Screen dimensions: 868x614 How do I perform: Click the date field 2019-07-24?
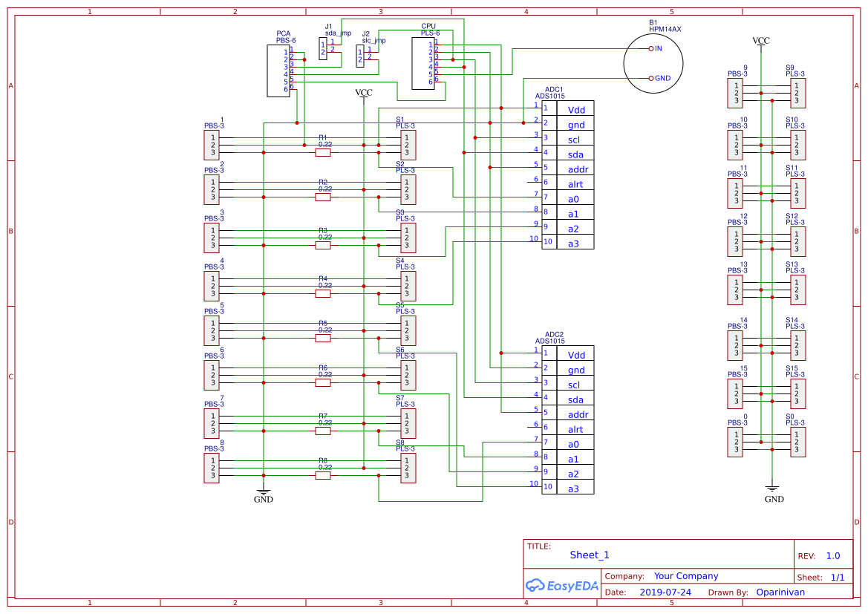(665, 592)
